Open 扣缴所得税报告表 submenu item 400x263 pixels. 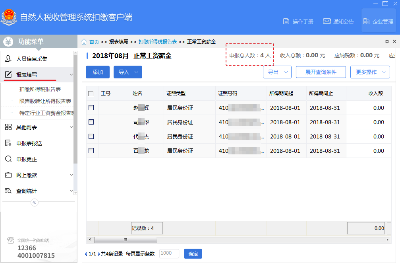pyautogui.click(x=40, y=89)
